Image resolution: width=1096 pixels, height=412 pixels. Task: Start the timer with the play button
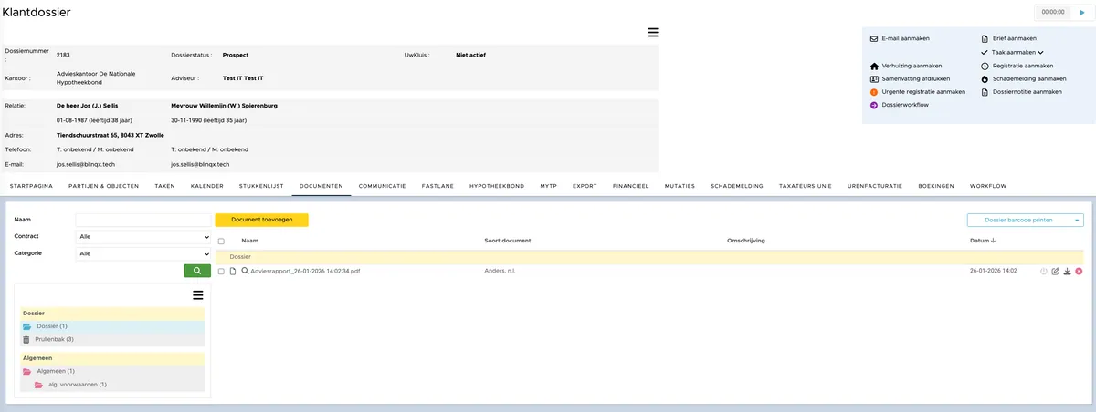coord(1081,13)
